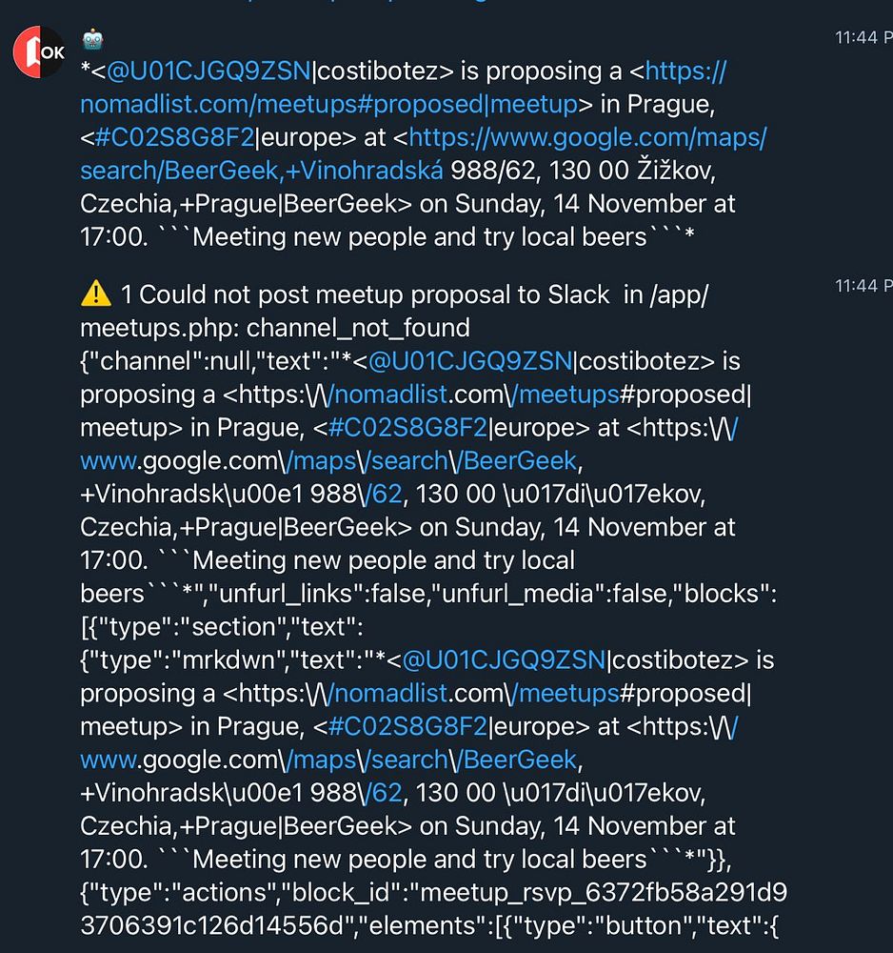Open the @U01CJGQ9ZSN mention in first message
Image resolution: width=893 pixels, height=953 pixels.
(x=208, y=71)
